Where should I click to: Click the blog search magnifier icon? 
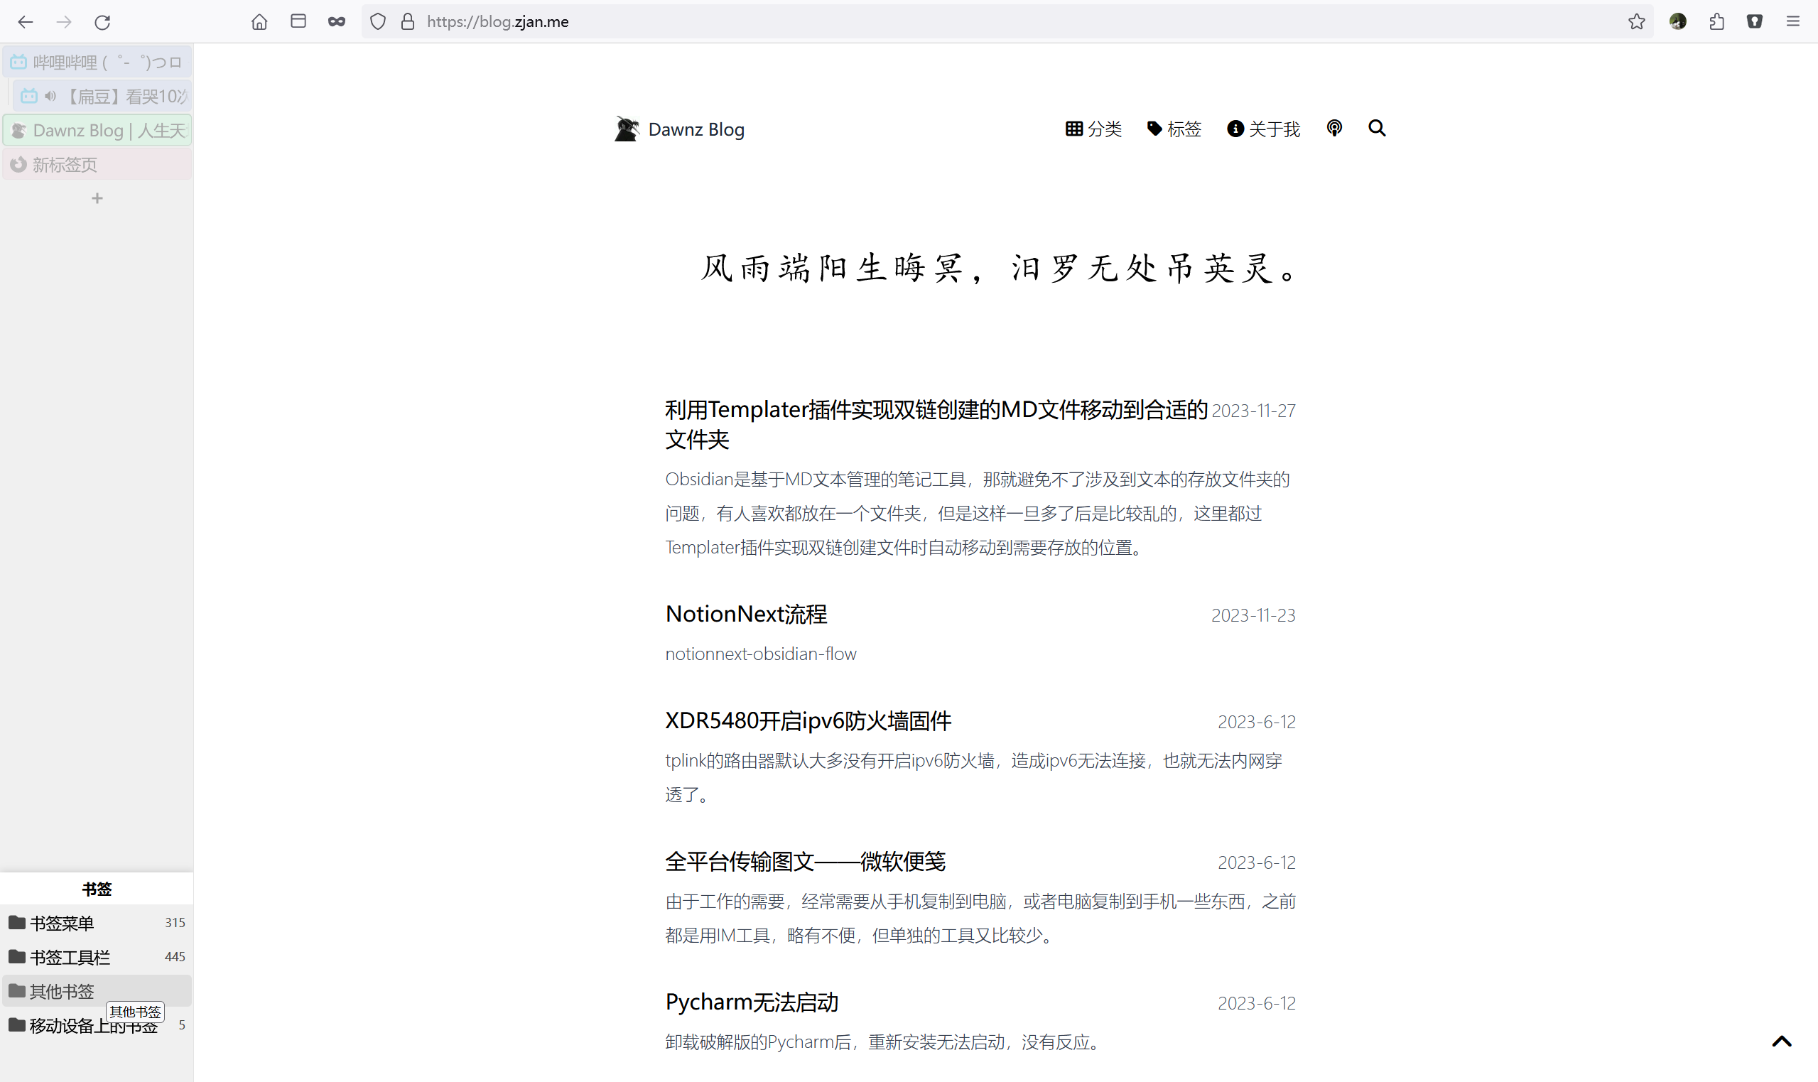pyautogui.click(x=1376, y=129)
